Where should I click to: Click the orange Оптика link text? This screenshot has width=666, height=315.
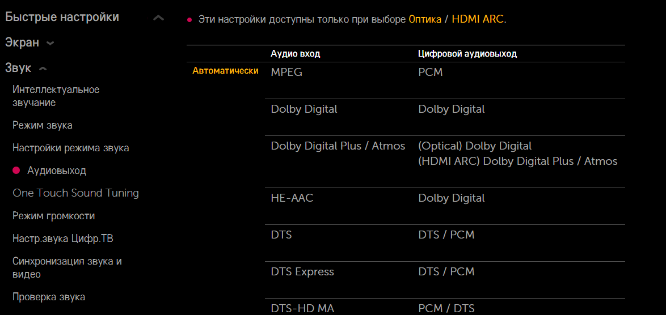point(425,20)
